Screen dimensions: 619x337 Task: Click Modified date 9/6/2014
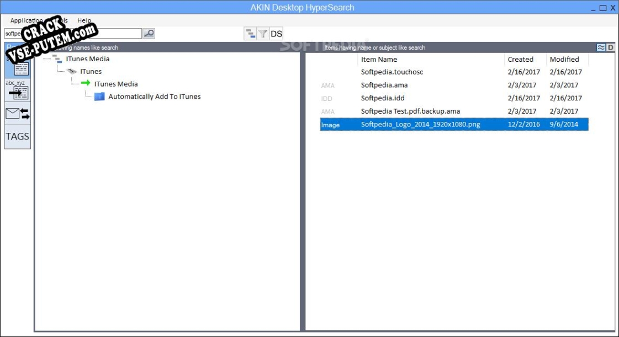[564, 124]
